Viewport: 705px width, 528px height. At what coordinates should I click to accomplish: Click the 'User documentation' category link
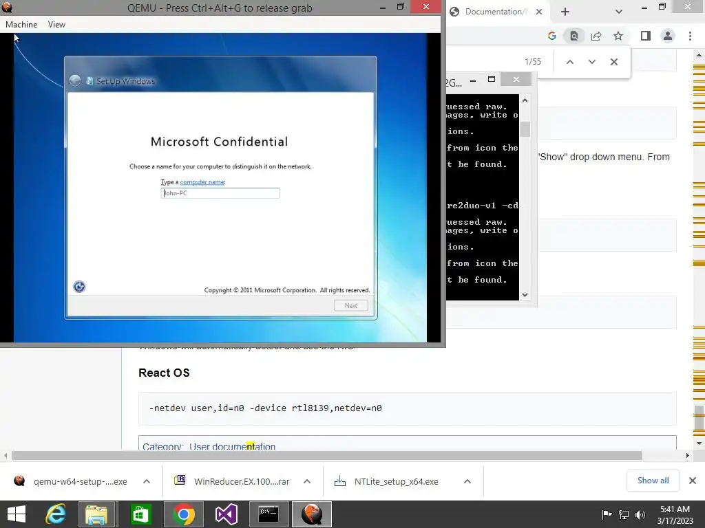click(x=232, y=446)
